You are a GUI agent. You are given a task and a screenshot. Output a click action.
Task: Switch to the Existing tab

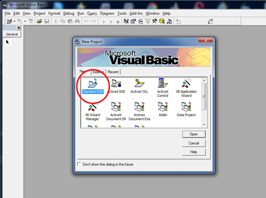tap(98, 72)
